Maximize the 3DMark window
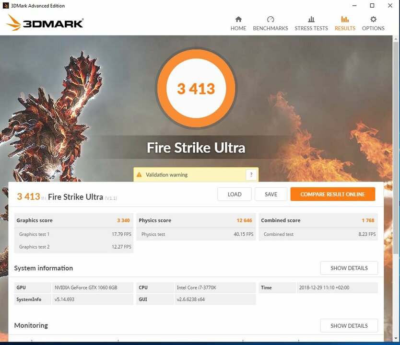The image size is (400, 345). coord(372,6)
